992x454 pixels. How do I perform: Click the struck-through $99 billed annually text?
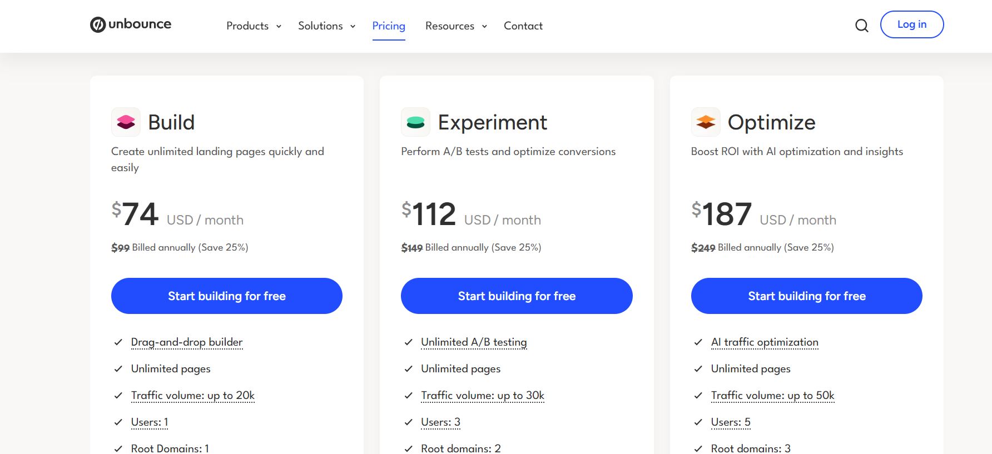pos(180,248)
